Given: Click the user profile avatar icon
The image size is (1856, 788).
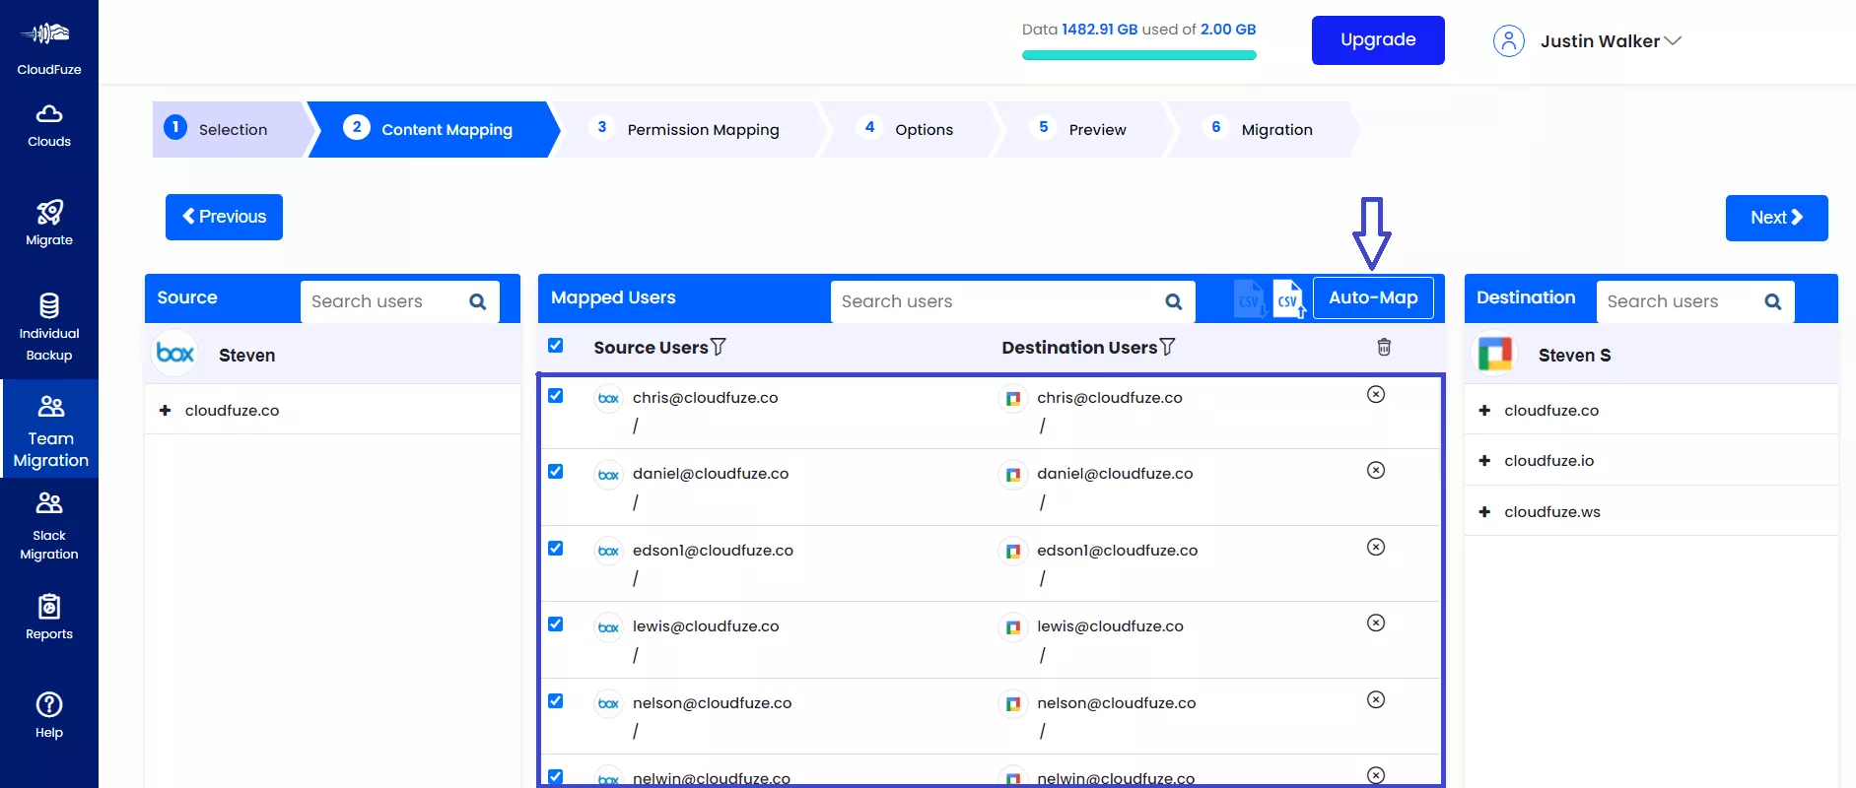Looking at the screenshot, I should [x=1508, y=40].
